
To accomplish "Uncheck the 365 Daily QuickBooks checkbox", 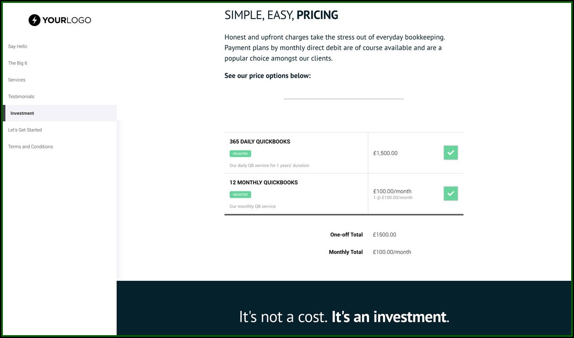I will click(450, 153).
